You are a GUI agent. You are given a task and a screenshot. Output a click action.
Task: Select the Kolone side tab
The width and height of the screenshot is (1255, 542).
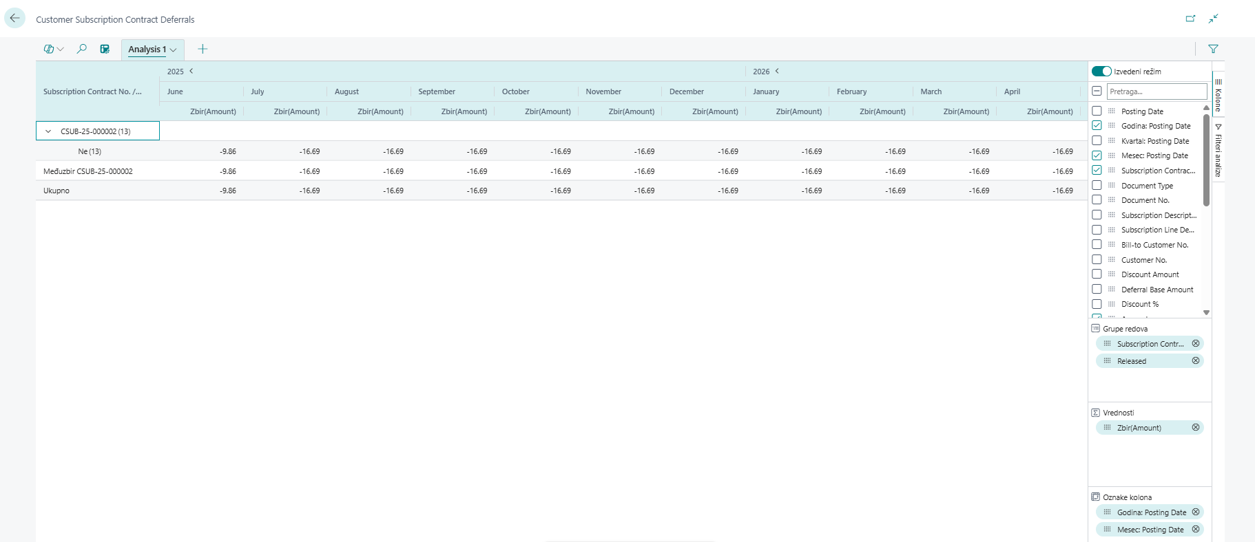click(1218, 95)
